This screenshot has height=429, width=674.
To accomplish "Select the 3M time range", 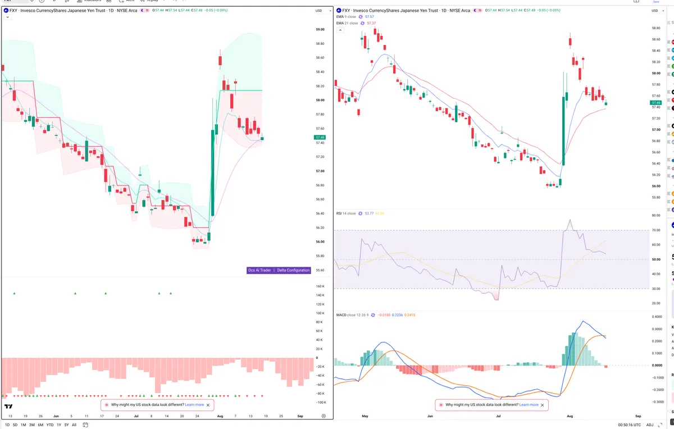I will (x=32, y=425).
